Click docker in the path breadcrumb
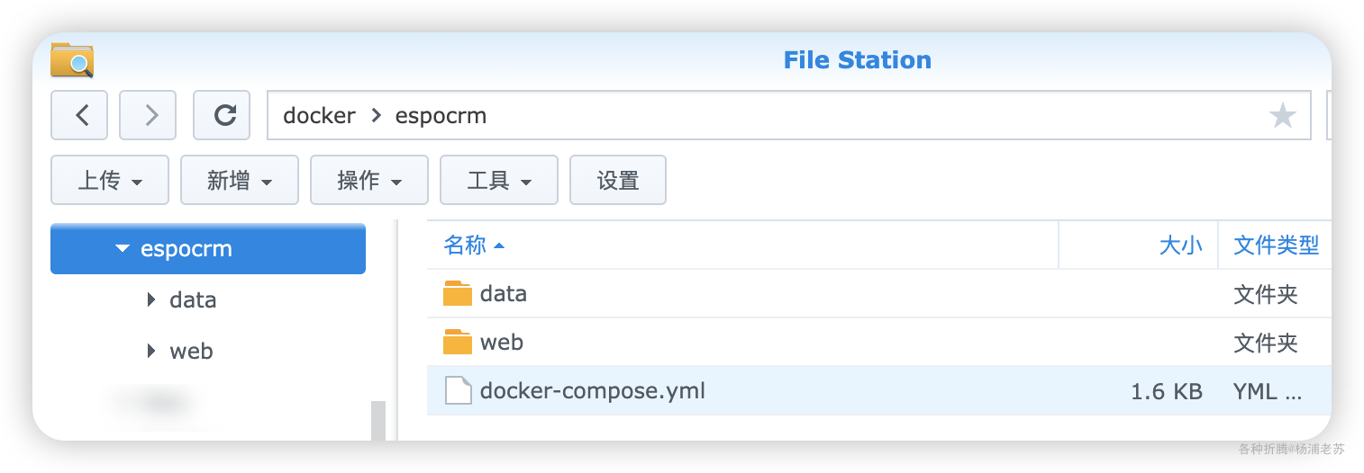Viewport: 1364px width, 473px height. [x=319, y=116]
